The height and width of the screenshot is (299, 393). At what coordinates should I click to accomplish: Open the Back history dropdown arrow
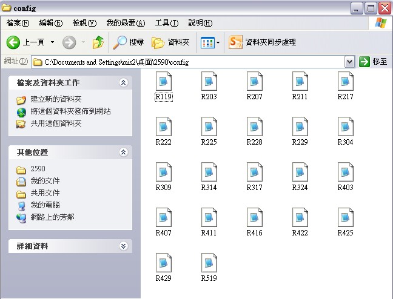52,42
